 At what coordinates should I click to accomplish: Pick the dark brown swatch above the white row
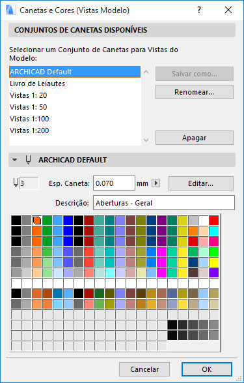pos(193,272)
